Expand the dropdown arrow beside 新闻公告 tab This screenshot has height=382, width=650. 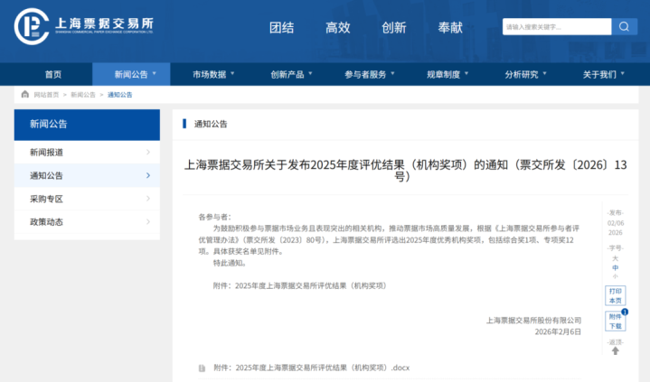155,73
